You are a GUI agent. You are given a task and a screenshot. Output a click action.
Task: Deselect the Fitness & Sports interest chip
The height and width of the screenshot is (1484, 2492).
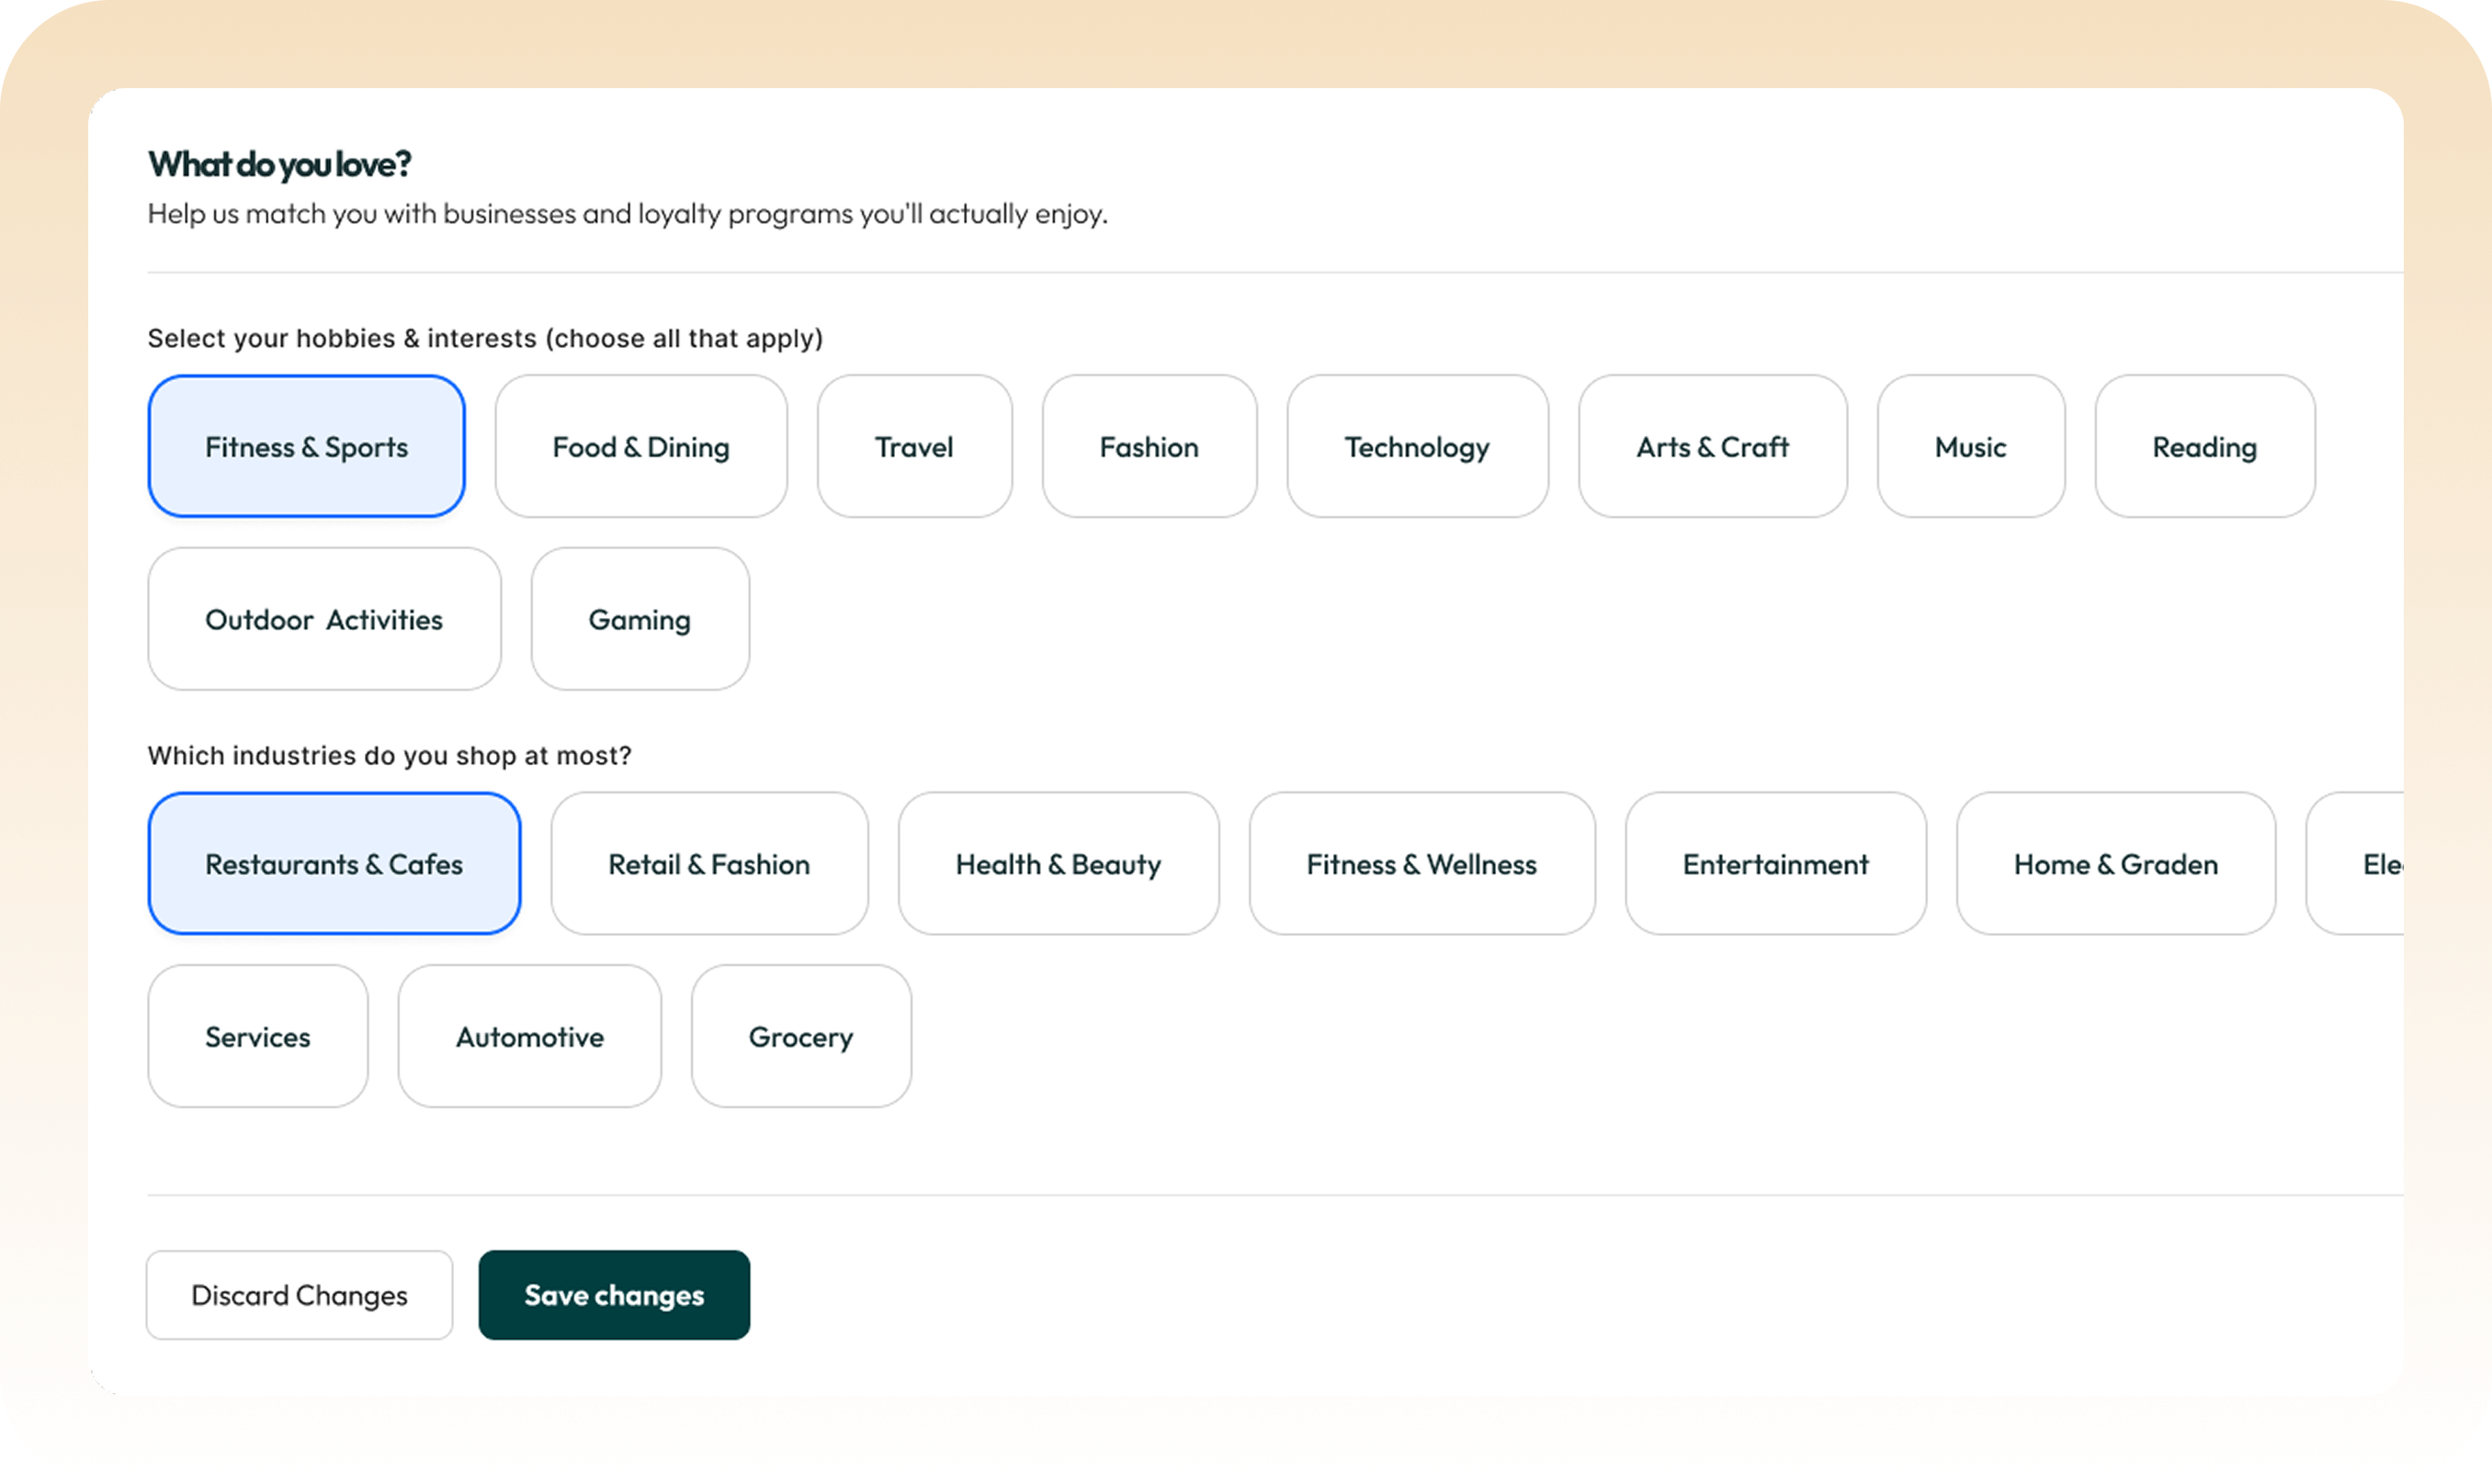pyautogui.click(x=306, y=446)
